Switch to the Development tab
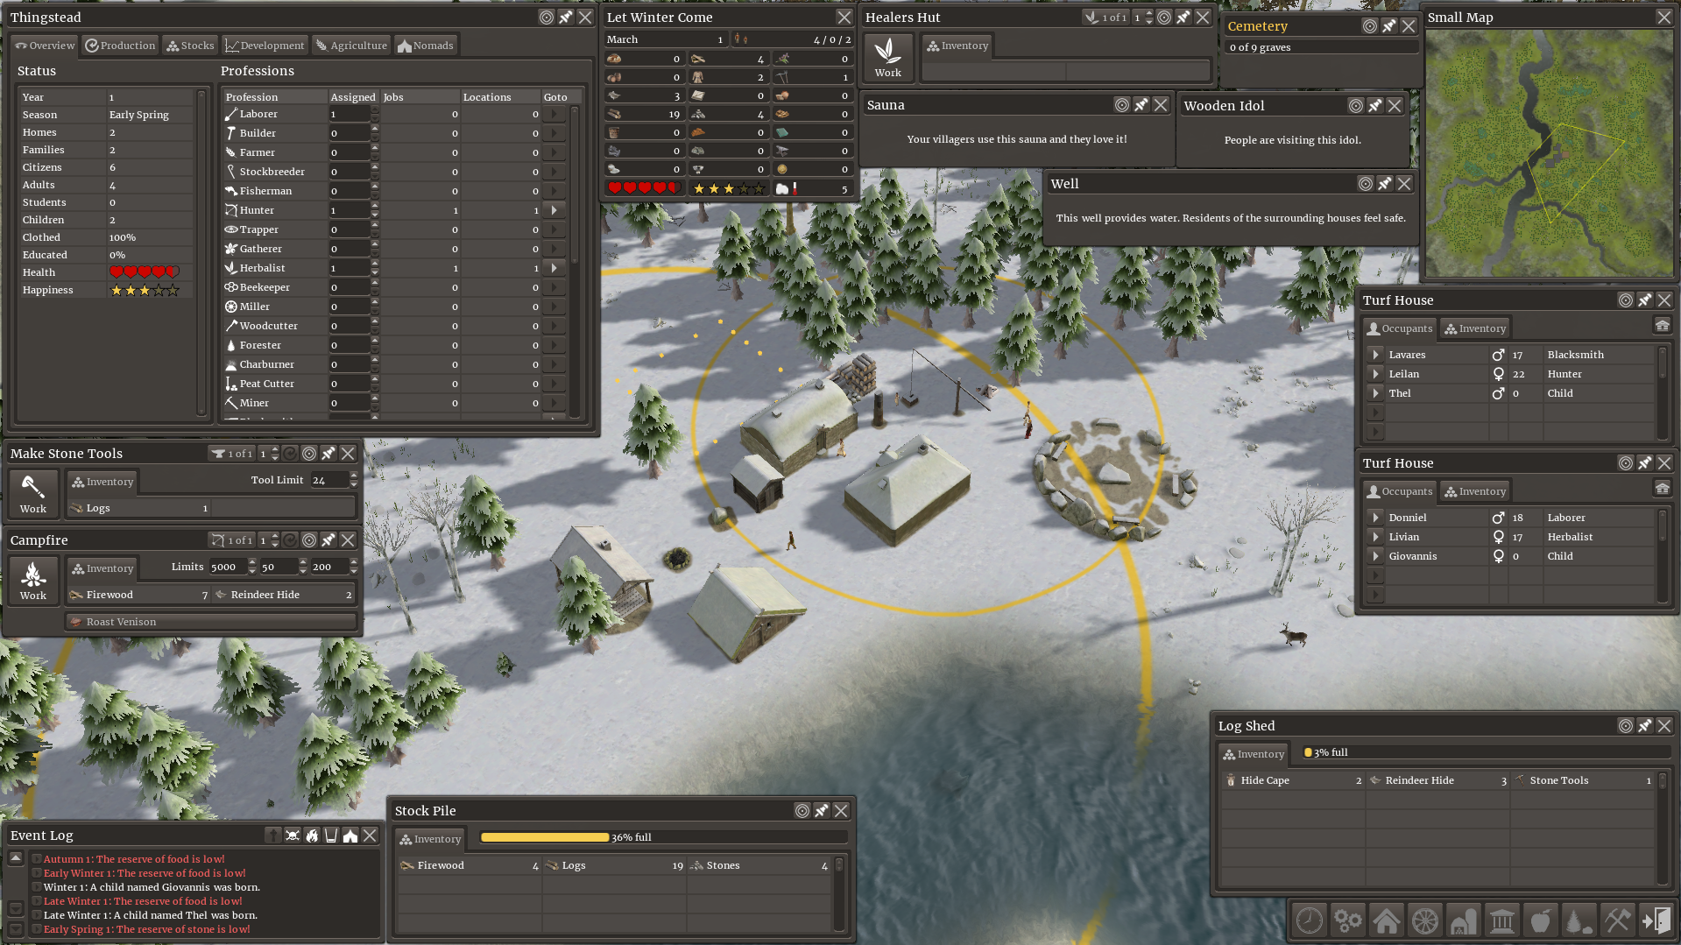Screen dimensions: 1681x945 coord(265,46)
